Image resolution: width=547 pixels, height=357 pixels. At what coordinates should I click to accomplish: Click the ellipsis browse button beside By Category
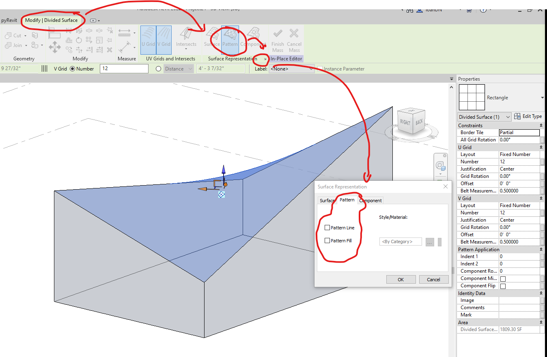pos(430,242)
